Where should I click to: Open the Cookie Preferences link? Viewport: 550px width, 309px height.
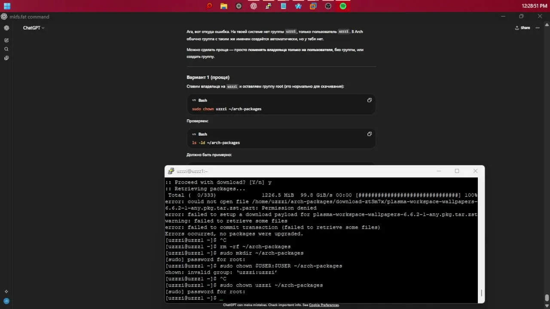pyautogui.click(x=324, y=305)
